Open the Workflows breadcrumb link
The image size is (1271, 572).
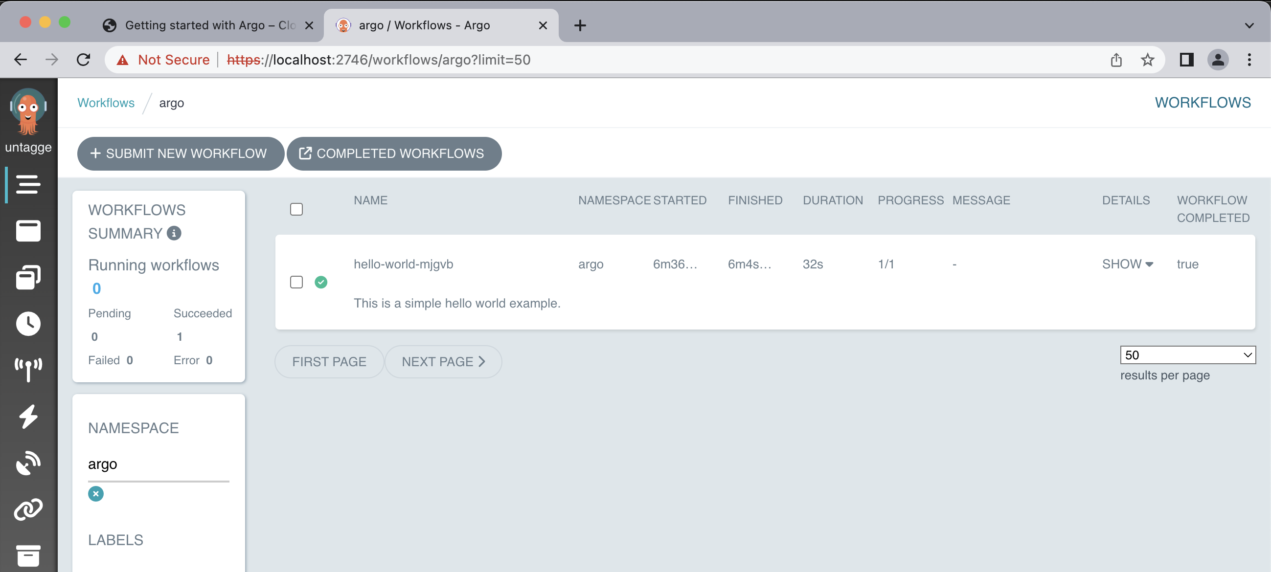click(x=106, y=103)
